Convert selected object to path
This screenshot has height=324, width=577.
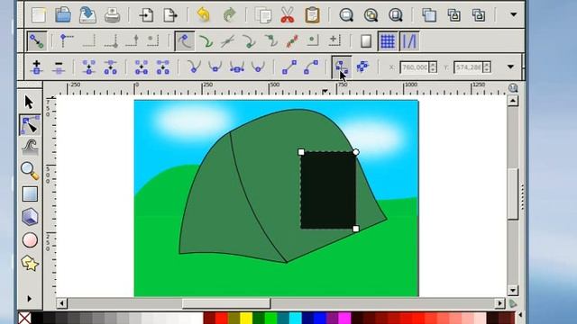tap(342, 67)
